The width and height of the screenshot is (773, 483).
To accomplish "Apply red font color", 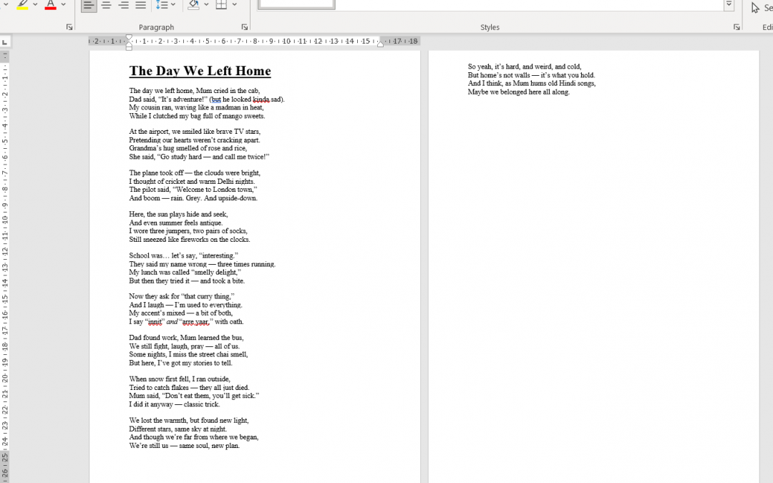I will coord(50,5).
